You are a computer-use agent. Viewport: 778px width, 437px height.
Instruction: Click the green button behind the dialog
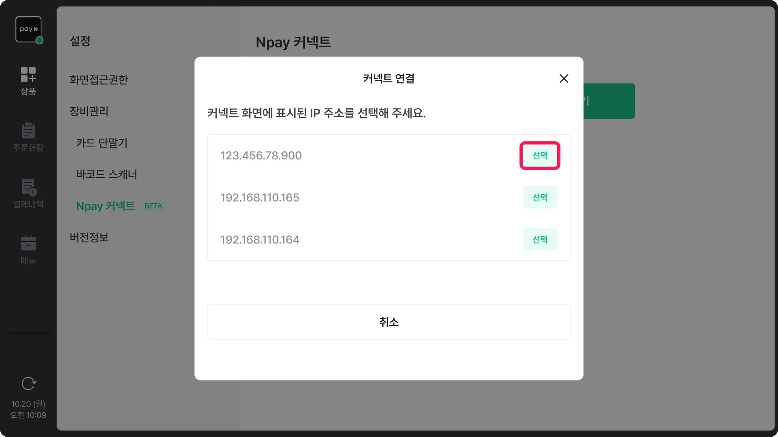(x=609, y=101)
